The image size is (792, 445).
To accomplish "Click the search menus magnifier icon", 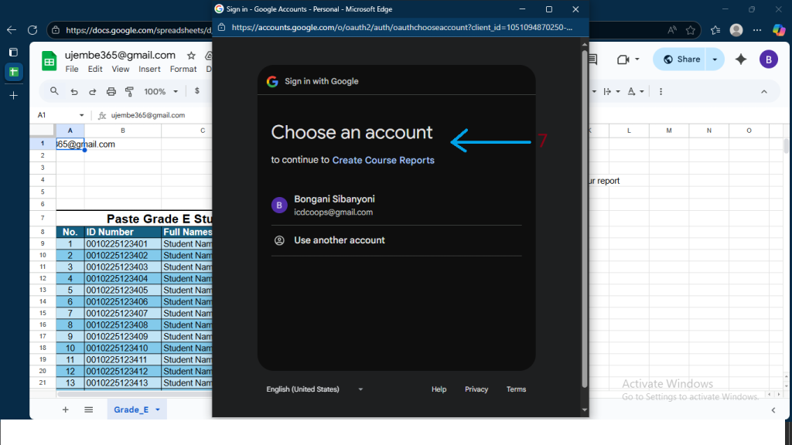I will coord(54,91).
